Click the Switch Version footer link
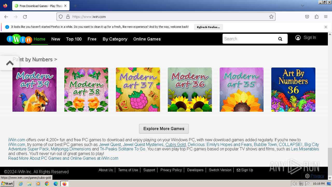Image resolution: width=332 pixels, height=187 pixels. pyautogui.click(x=220, y=170)
